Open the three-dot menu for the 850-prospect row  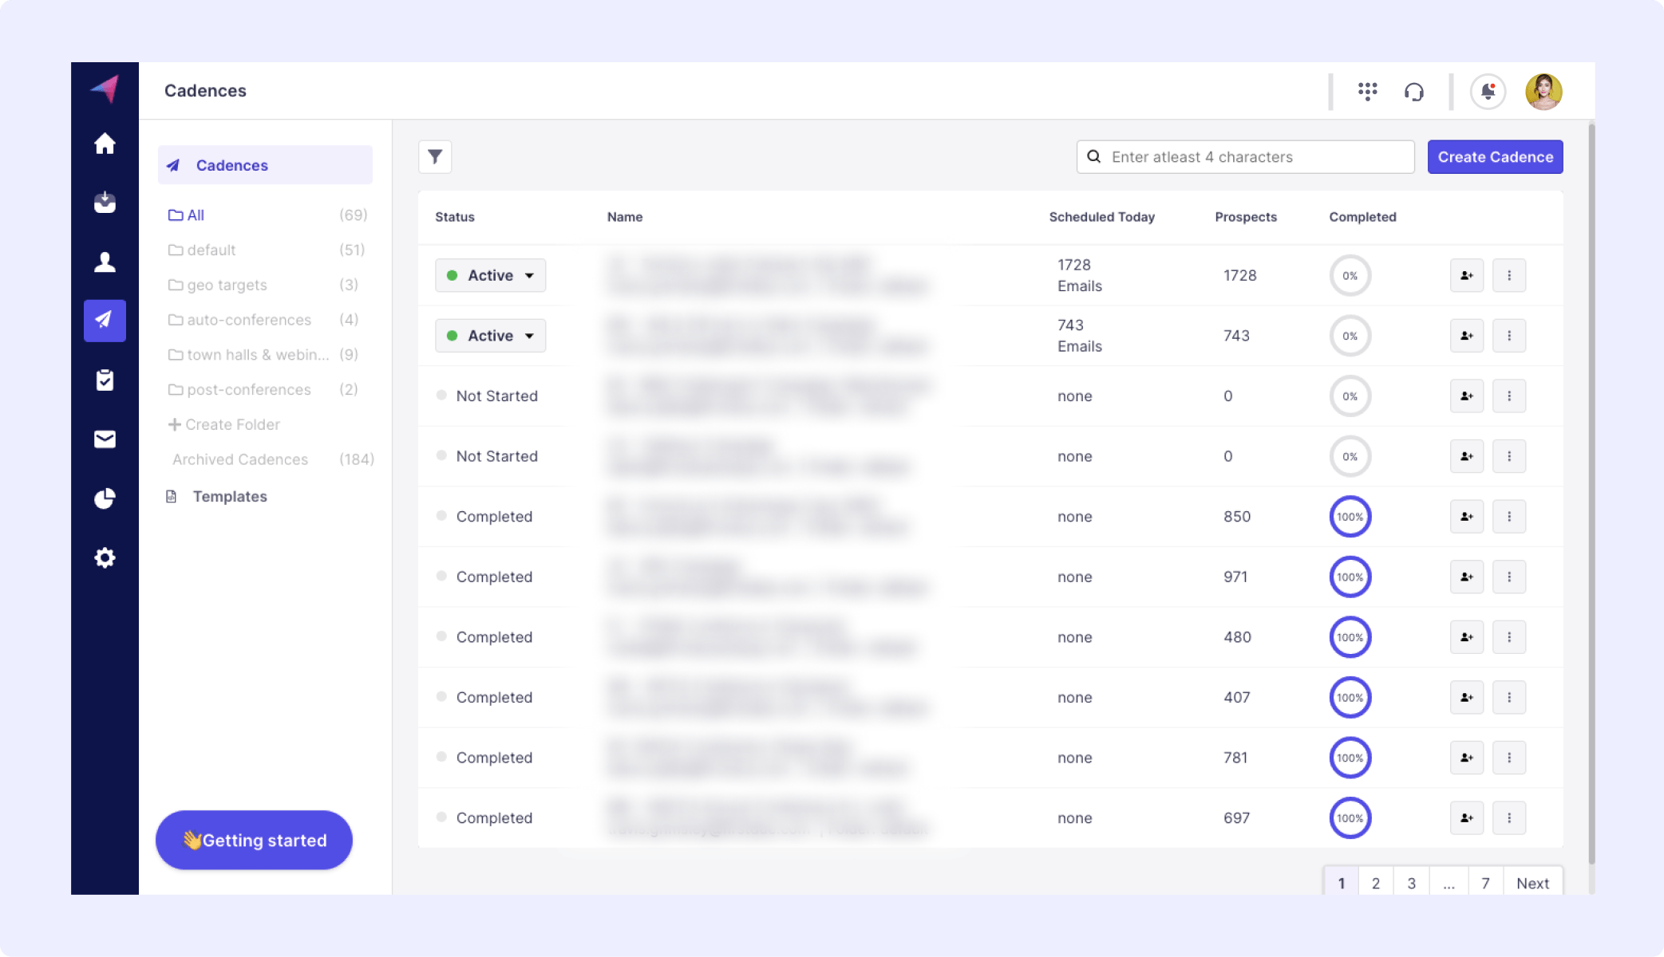click(1508, 517)
